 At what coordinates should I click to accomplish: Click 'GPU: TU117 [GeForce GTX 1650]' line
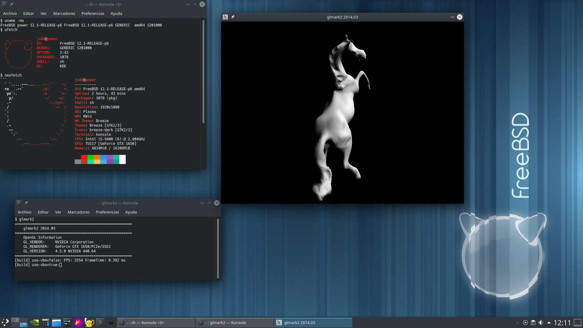pos(105,144)
